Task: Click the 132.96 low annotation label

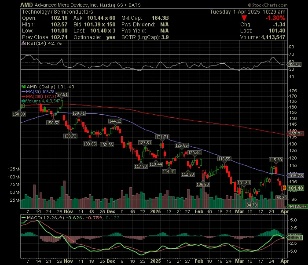Action: click(106, 145)
